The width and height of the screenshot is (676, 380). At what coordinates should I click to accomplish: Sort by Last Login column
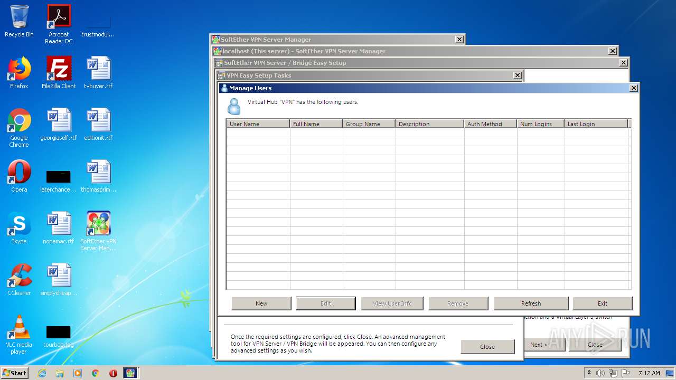point(596,124)
